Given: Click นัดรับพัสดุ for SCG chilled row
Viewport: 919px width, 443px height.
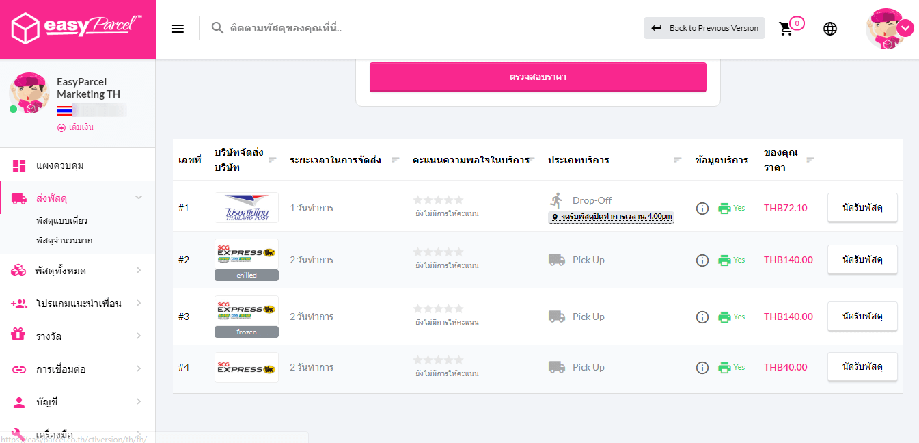Looking at the screenshot, I should pyautogui.click(x=862, y=260).
